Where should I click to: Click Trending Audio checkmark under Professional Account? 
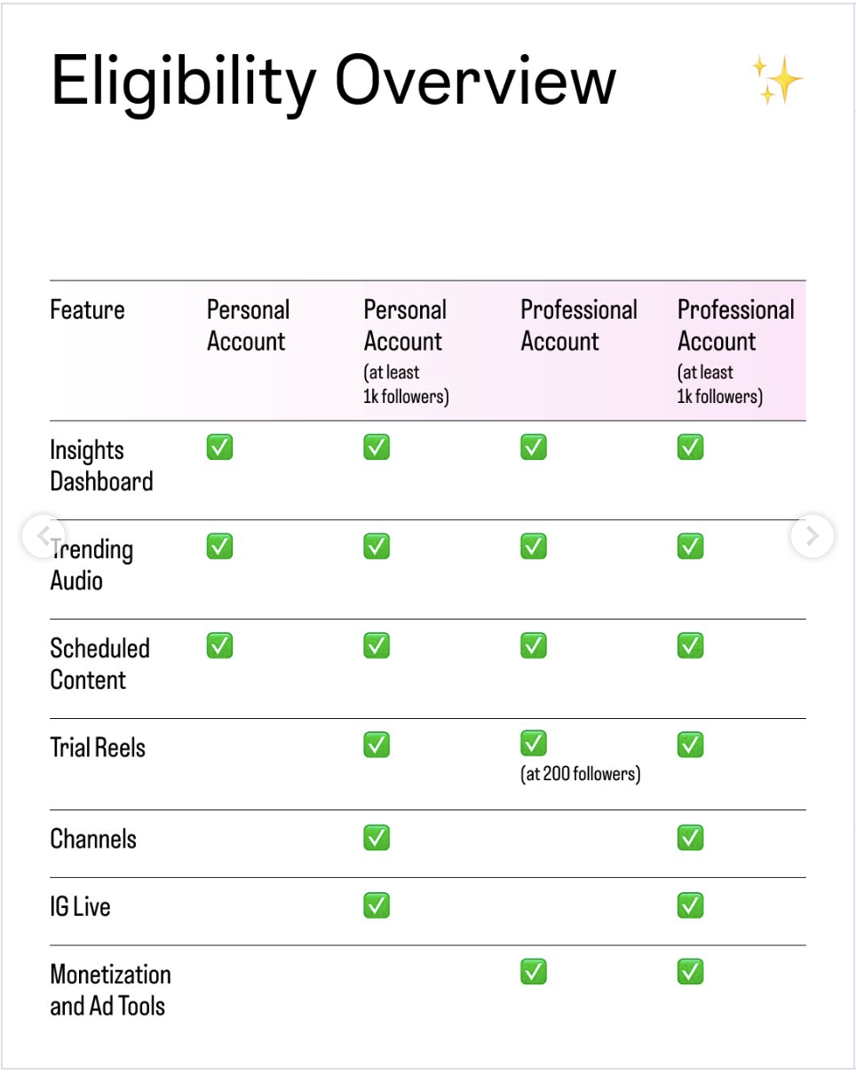[x=534, y=547]
